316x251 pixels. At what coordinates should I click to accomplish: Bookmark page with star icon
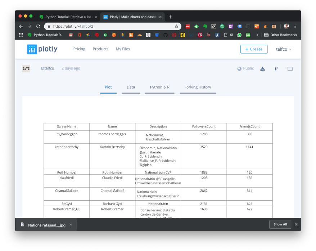176,26
